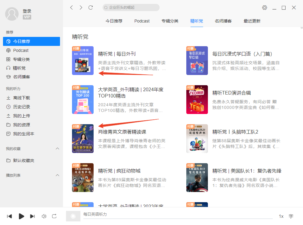
Task: Click the vertical scrollbar handle at right
Action: click(x=302, y=28)
